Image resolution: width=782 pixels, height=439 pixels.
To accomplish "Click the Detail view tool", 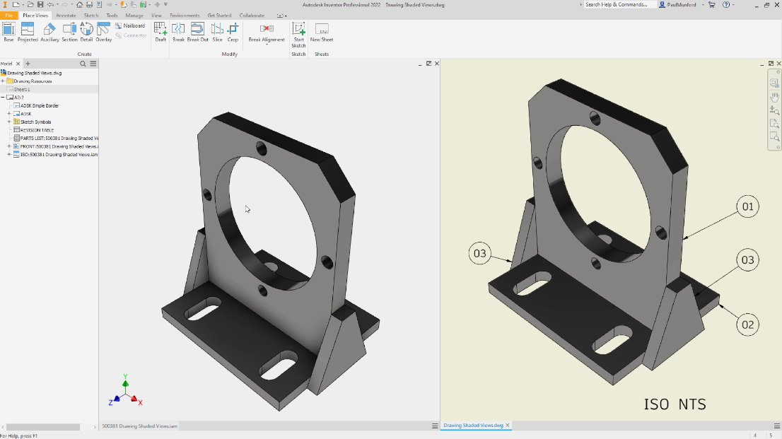I will (86, 32).
